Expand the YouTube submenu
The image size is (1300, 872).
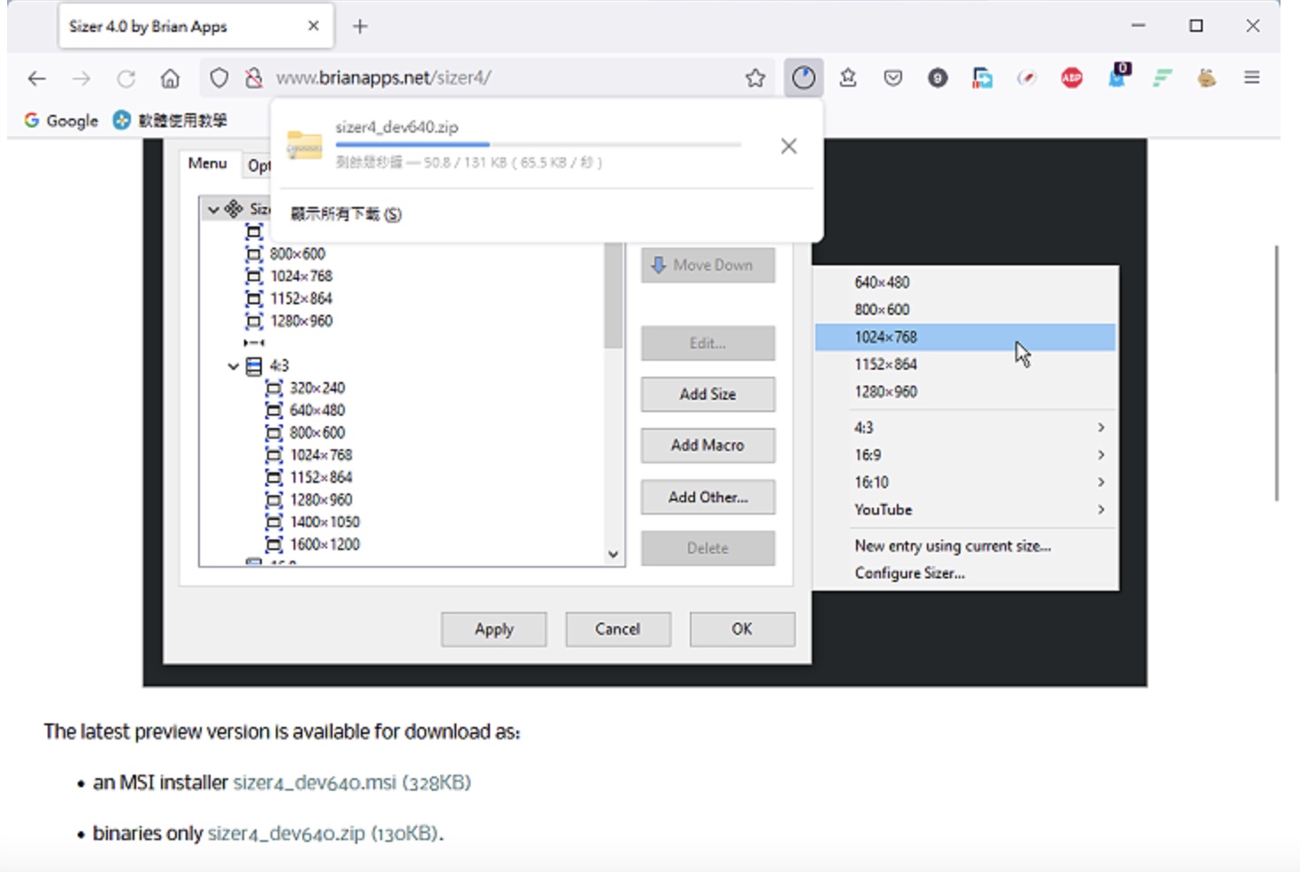pyautogui.click(x=966, y=510)
